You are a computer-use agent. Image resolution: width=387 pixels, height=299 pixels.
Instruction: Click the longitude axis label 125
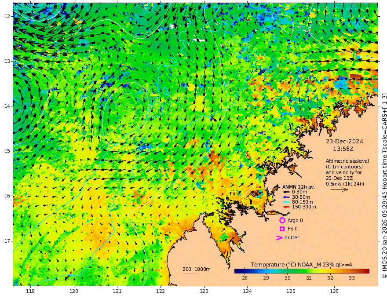click(x=291, y=291)
